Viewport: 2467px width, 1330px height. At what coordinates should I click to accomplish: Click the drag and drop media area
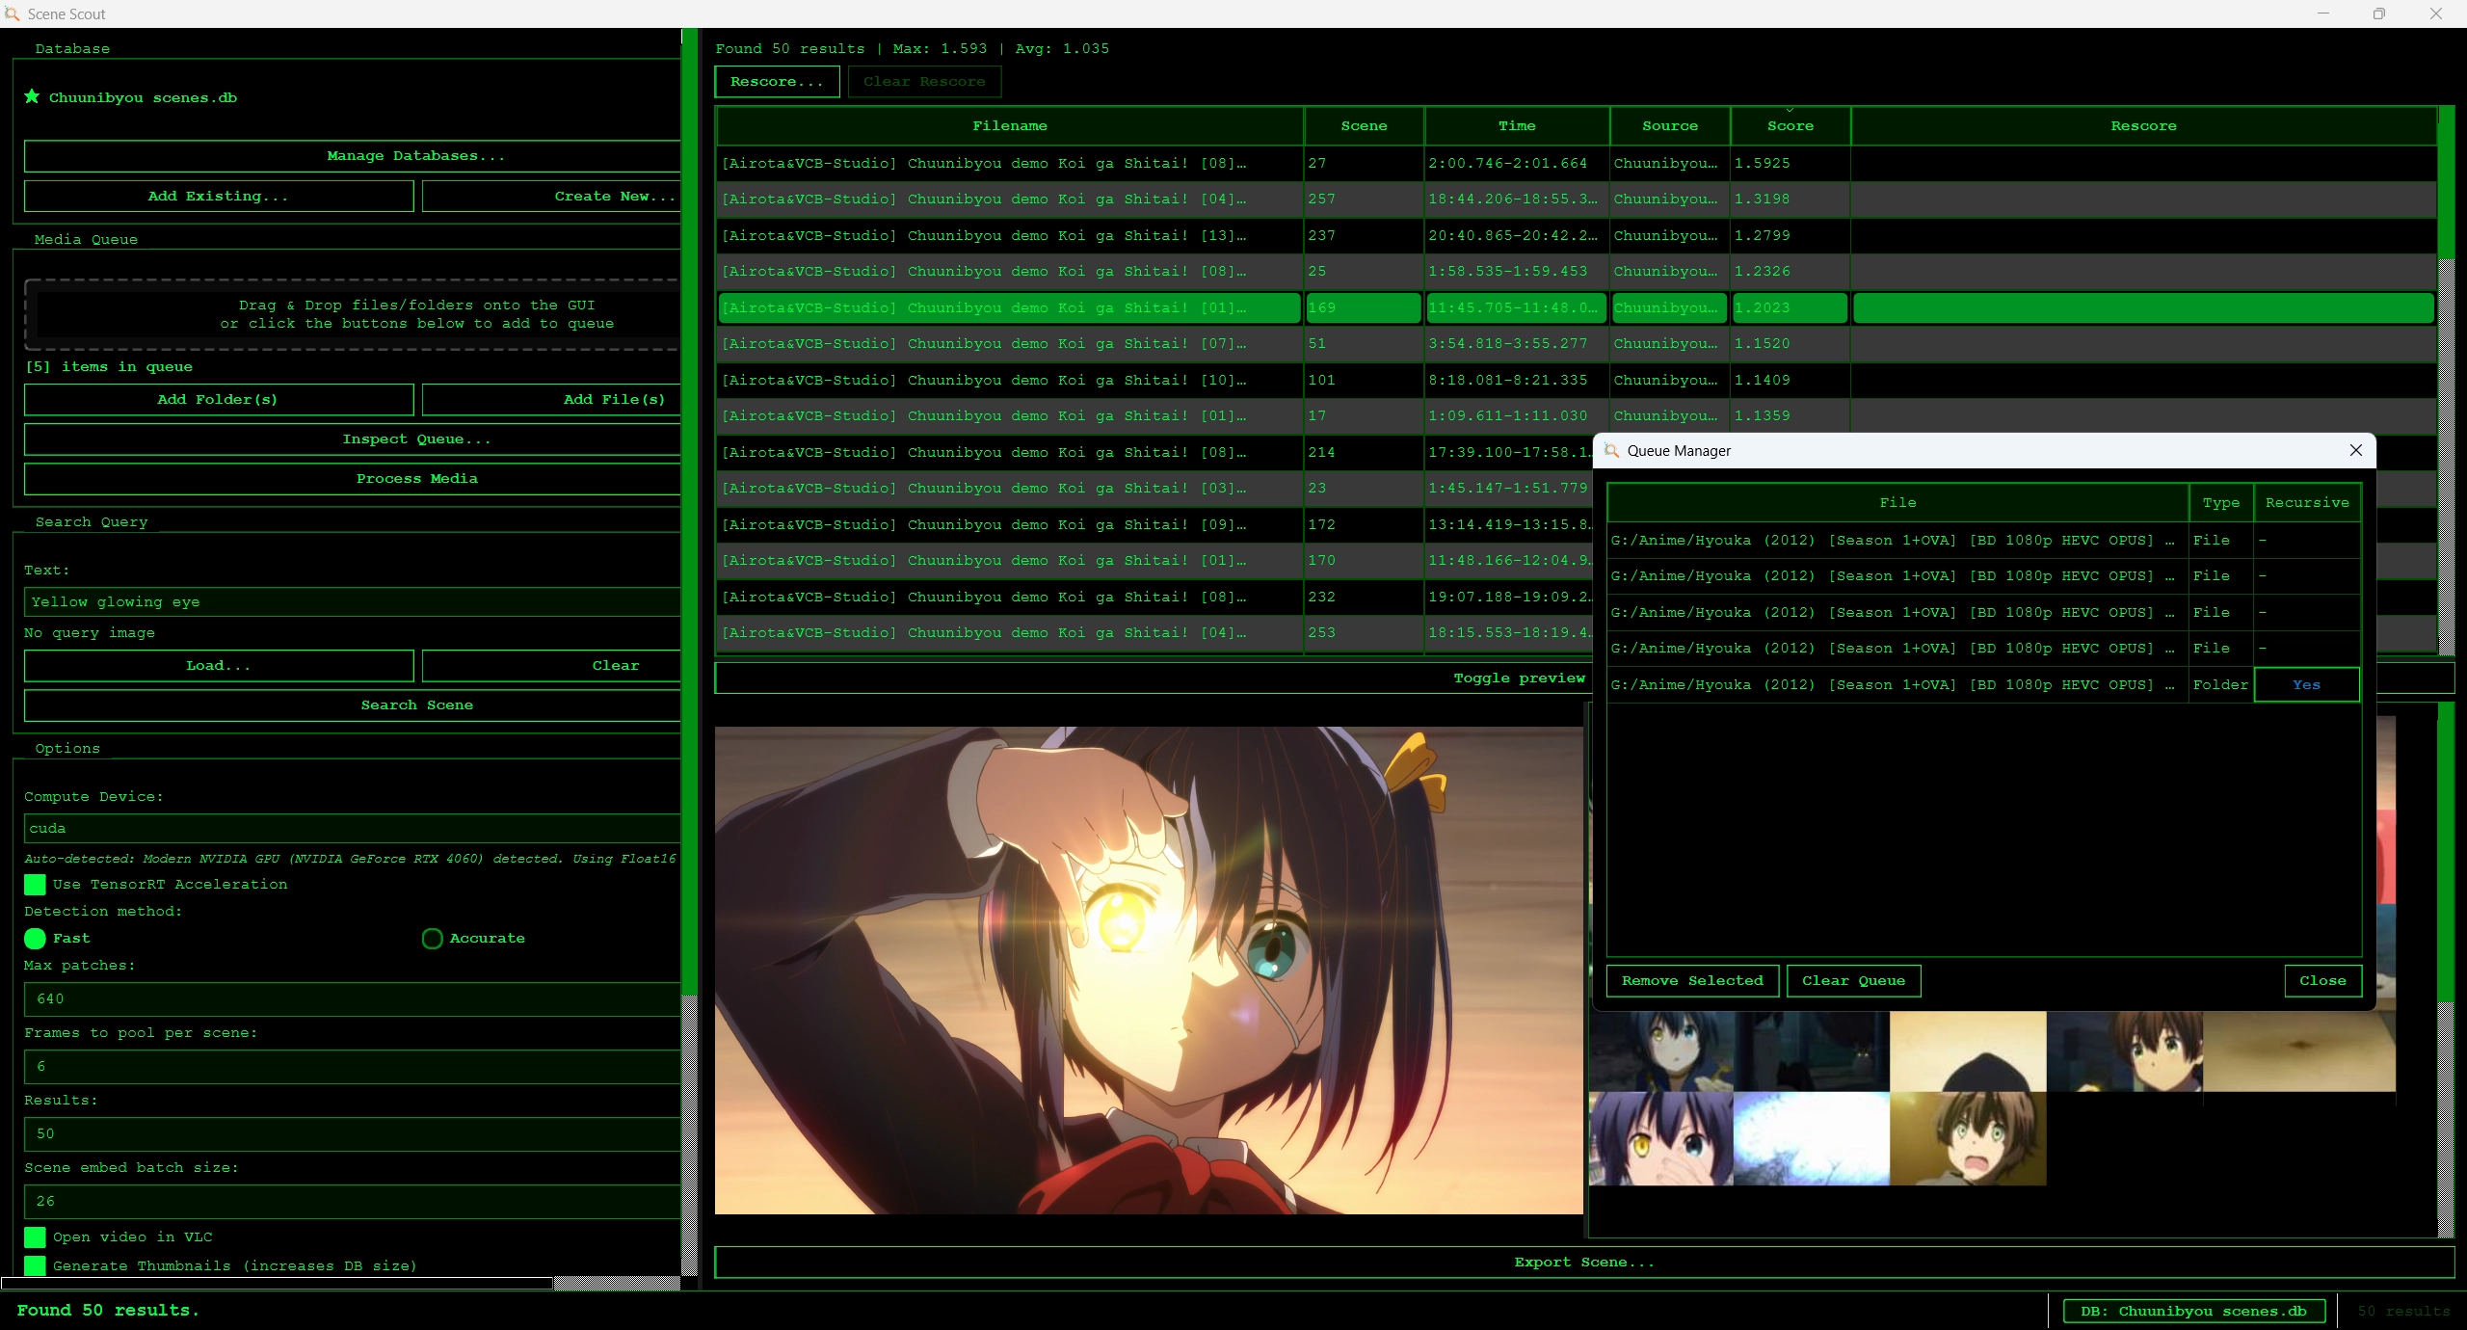tap(352, 314)
